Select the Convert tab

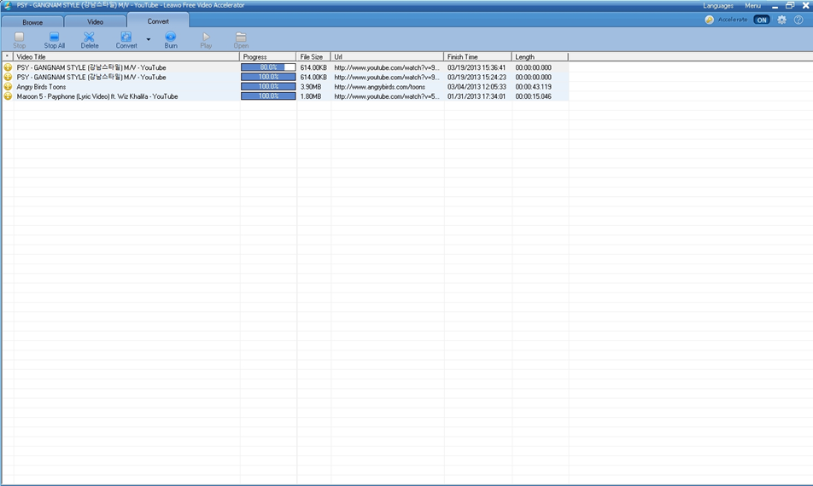(x=158, y=20)
